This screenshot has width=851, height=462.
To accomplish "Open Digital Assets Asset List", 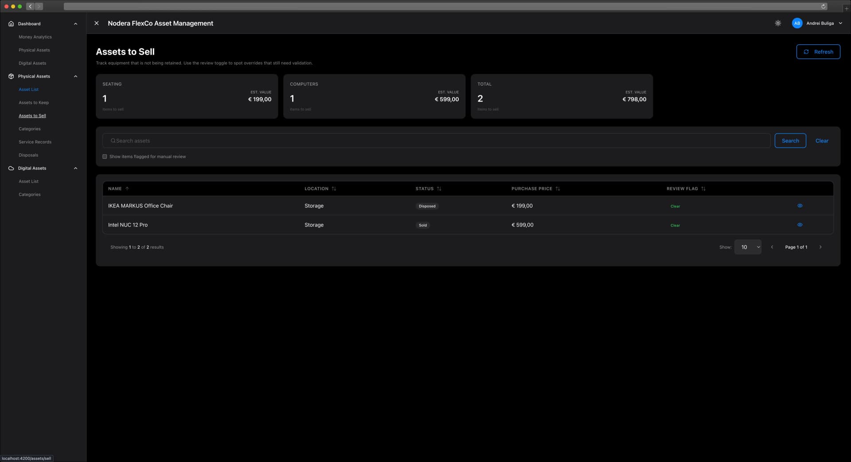I will 28,181.
